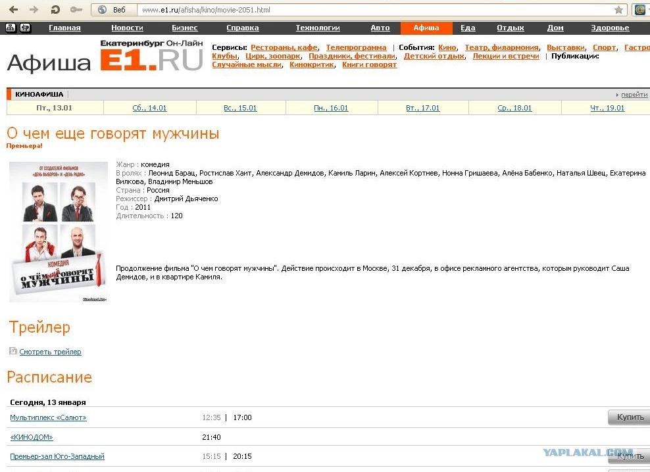Select the Пт., 13.01 date tab
650x472 pixels.
point(55,108)
